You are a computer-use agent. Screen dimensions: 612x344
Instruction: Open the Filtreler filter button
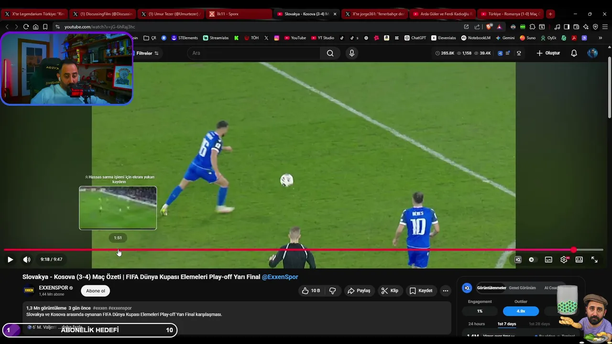147,53
